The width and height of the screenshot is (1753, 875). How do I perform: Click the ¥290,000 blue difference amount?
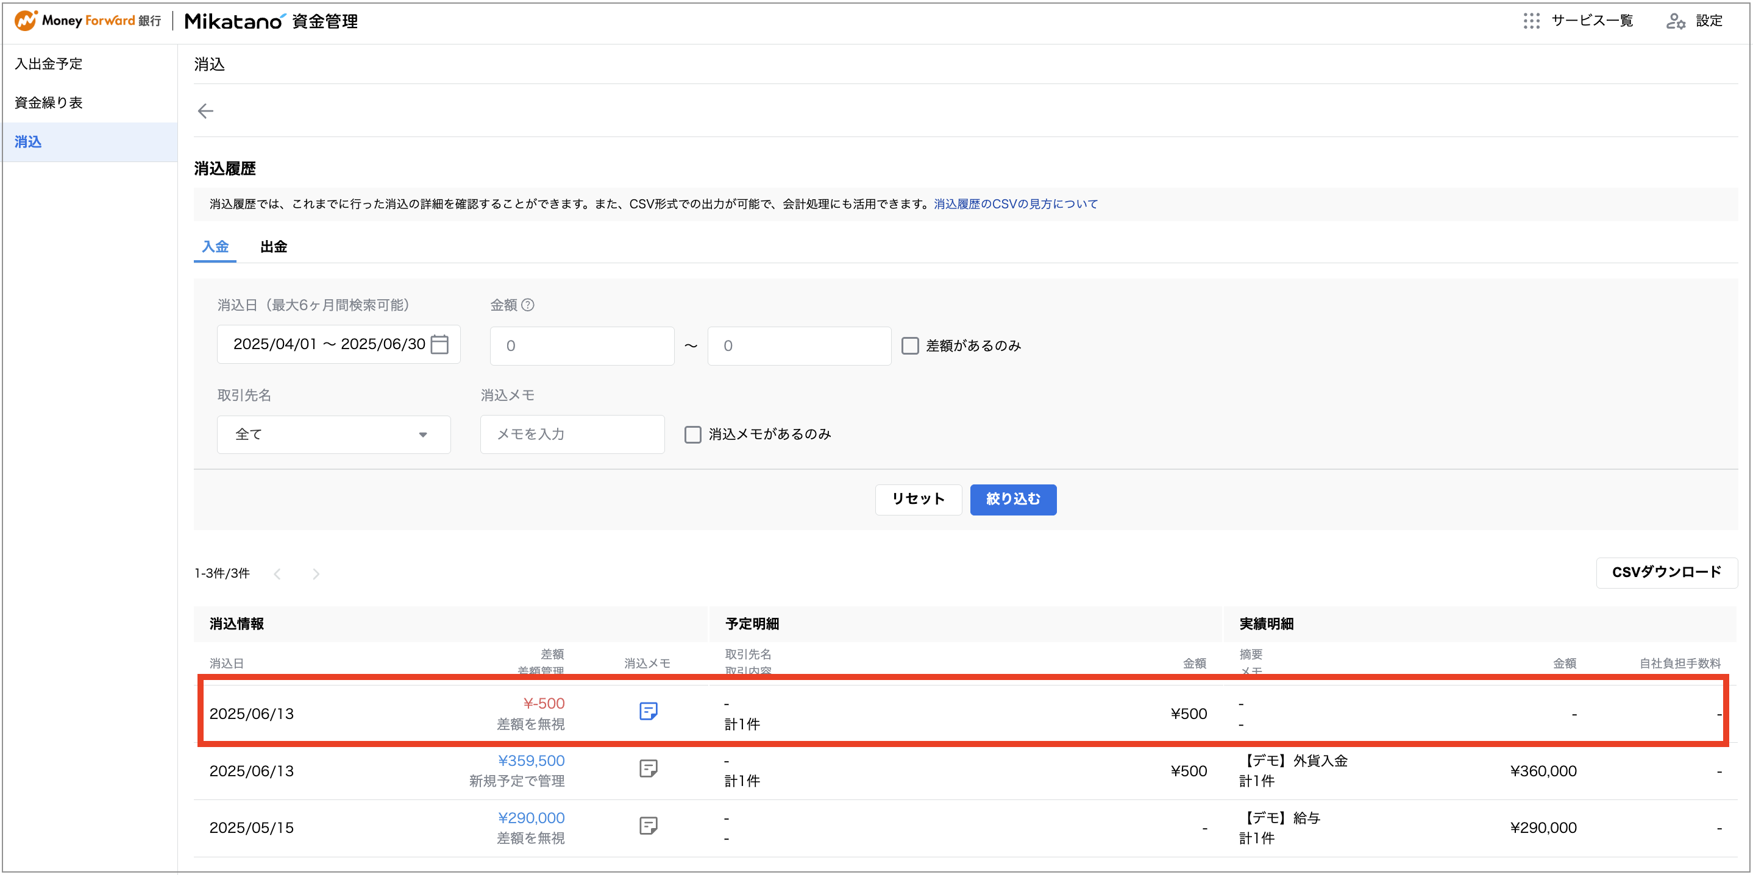pos(531,818)
